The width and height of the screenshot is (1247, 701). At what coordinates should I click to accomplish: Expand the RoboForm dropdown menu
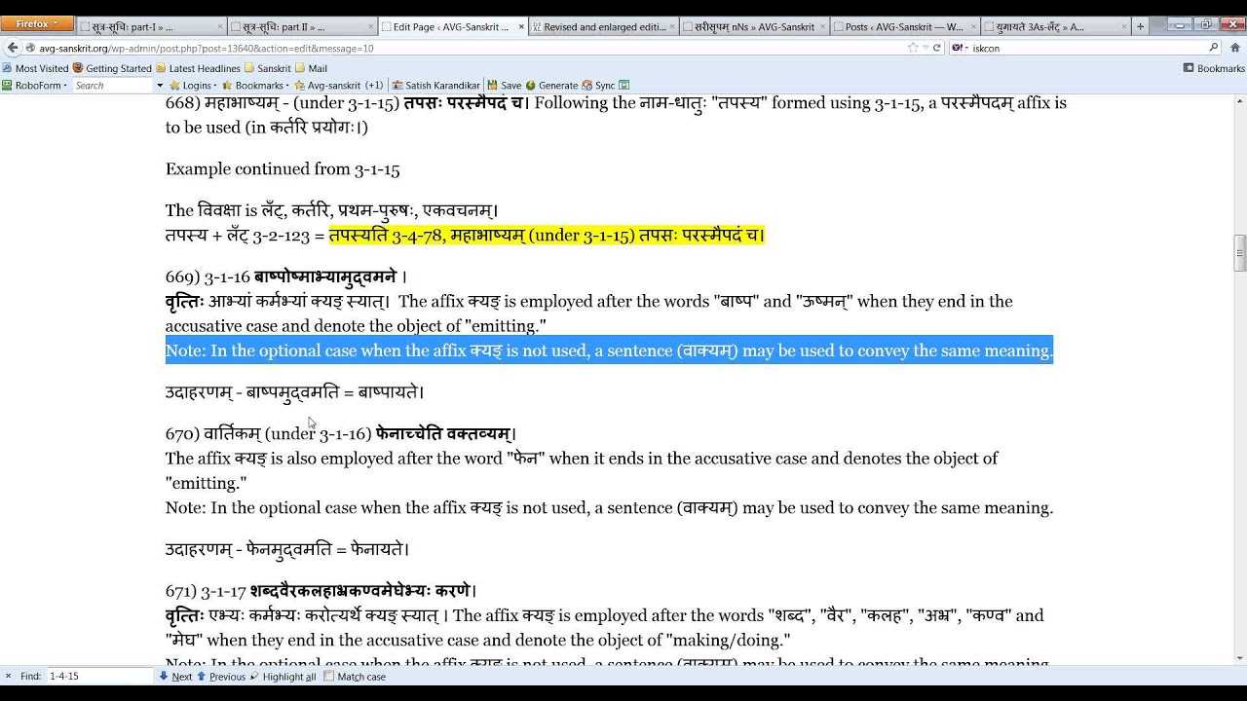35,85
